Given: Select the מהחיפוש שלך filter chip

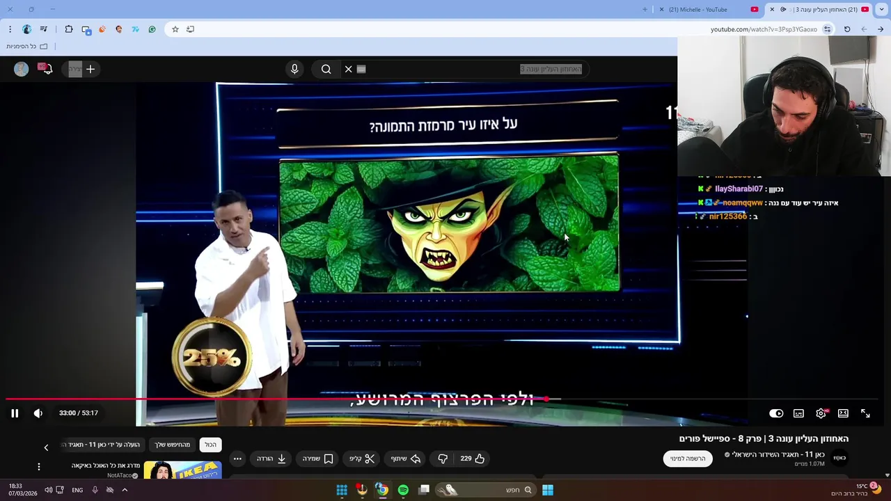Looking at the screenshot, I should click(x=172, y=445).
